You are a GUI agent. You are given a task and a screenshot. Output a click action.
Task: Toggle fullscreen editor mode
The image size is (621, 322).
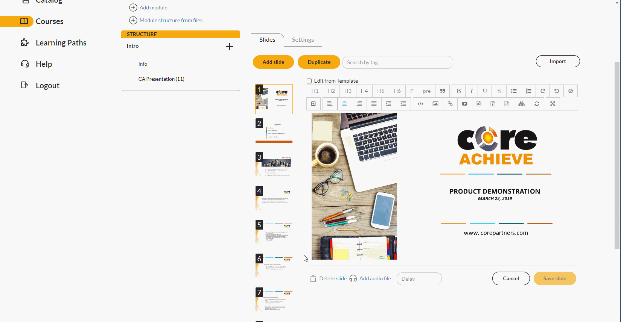coord(553,104)
